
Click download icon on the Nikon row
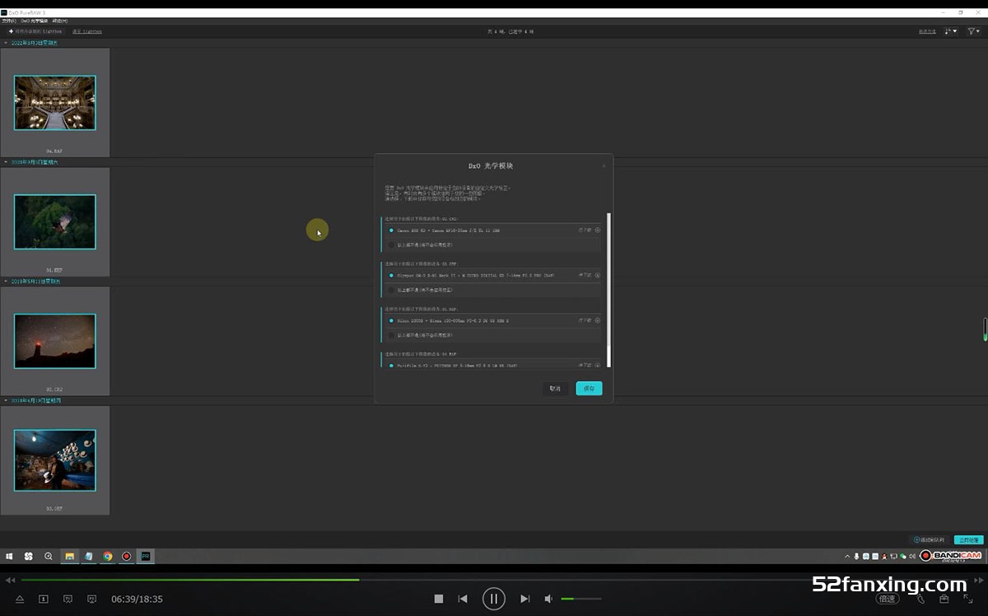pos(598,320)
